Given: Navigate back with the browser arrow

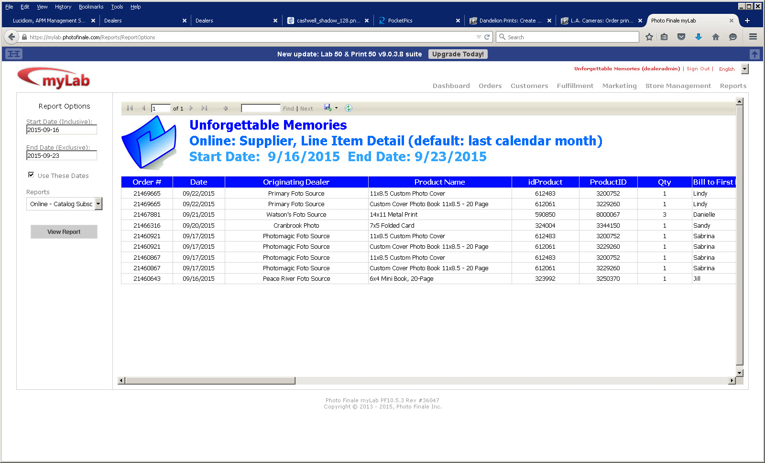Looking at the screenshot, I should coord(12,37).
